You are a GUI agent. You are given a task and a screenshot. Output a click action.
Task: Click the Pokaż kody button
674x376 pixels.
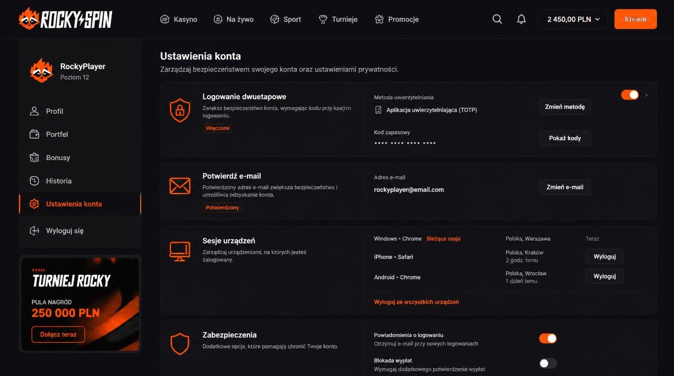tap(565, 138)
